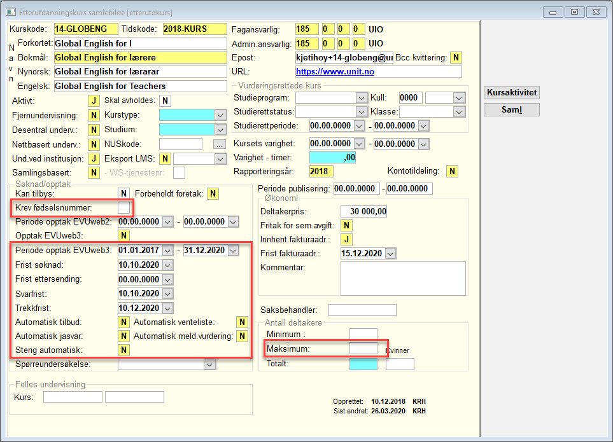Check the Krev fødselsnummer box

123,208
